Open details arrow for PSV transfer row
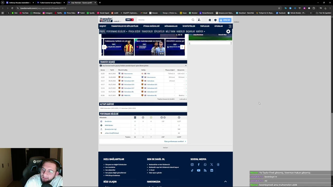This screenshot has height=187, width=333. [186, 74]
